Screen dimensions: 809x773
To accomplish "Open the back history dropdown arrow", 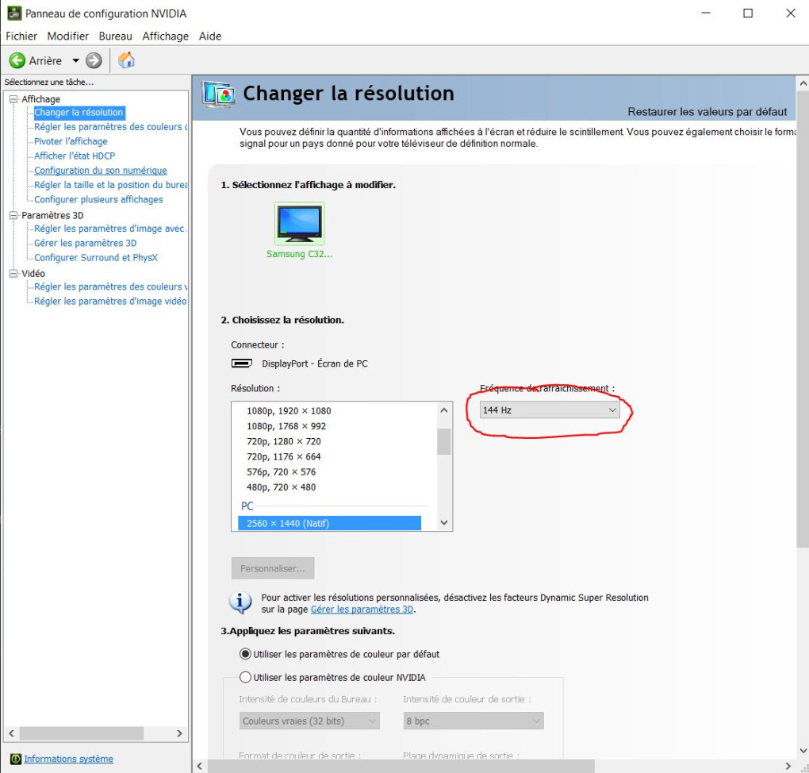I will (76, 60).
